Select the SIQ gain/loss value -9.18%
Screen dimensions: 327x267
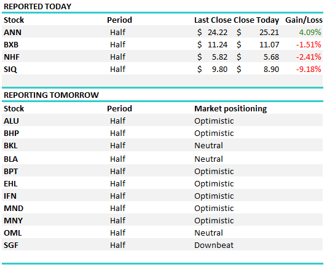309,70
